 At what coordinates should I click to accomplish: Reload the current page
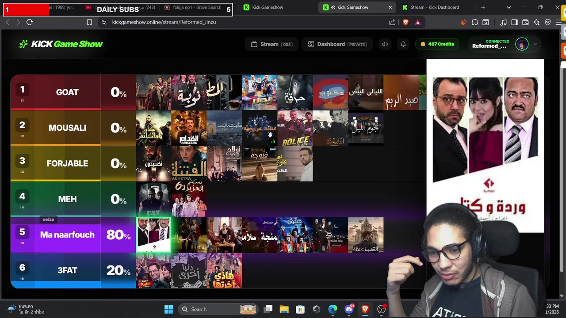pyautogui.click(x=30, y=22)
